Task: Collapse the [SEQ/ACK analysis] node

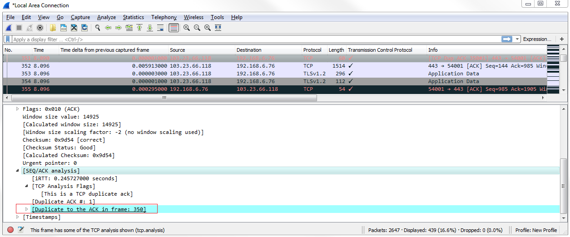Action: pos(18,171)
